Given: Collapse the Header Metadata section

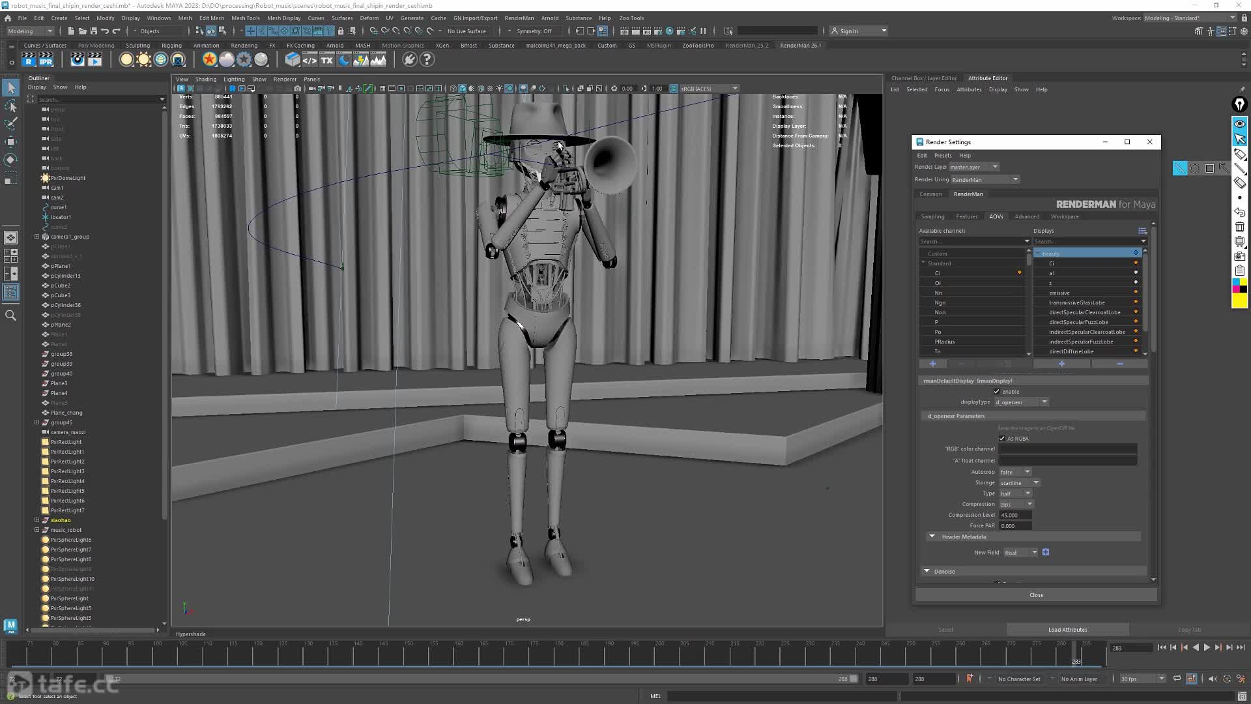Looking at the screenshot, I should (x=932, y=536).
